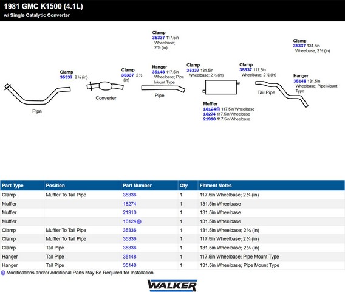Click the Muffler box drawing
Viewport: 345px width, 292px height.
pyautogui.click(x=221, y=87)
